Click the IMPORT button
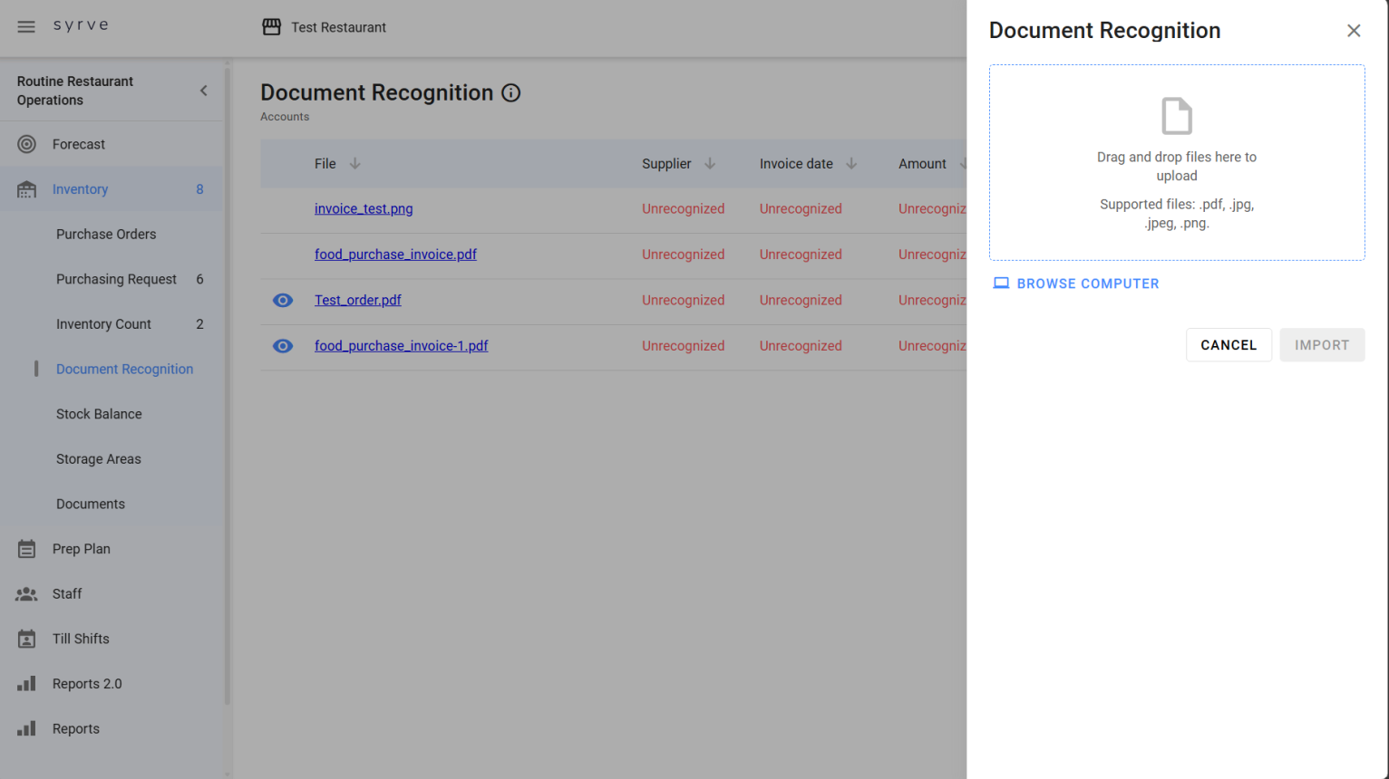Screen dimensions: 1389x779 tap(1322, 345)
